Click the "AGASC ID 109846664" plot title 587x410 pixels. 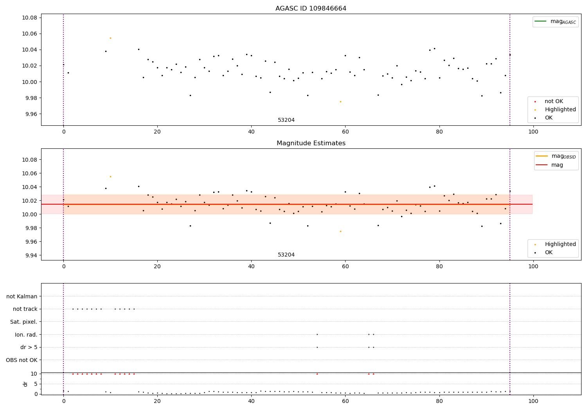coord(311,9)
